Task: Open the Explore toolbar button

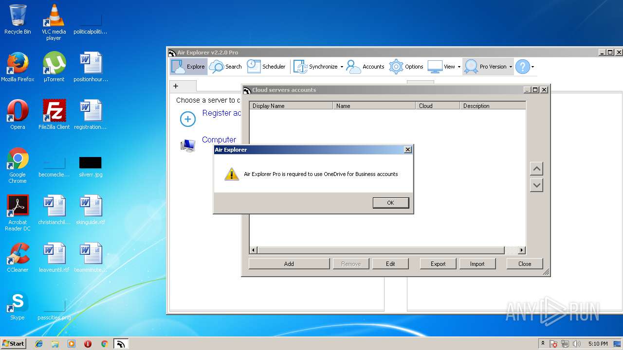Action: tap(188, 67)
